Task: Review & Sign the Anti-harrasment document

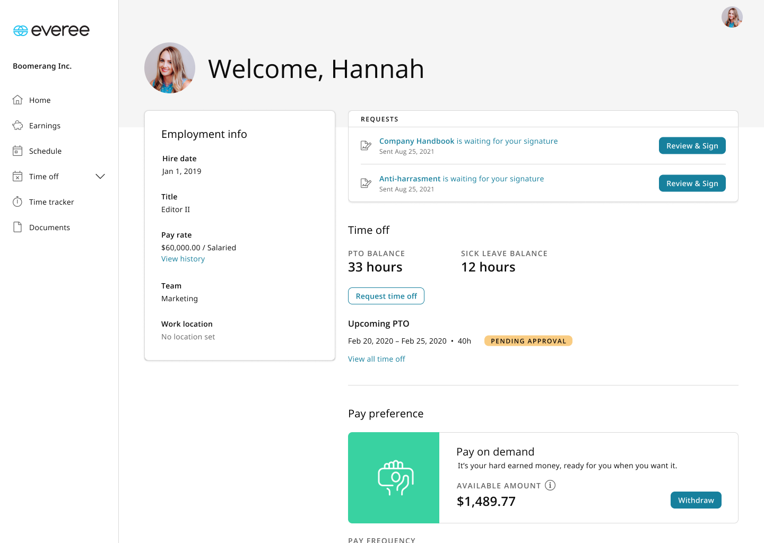Action: (x=692, y=183)
